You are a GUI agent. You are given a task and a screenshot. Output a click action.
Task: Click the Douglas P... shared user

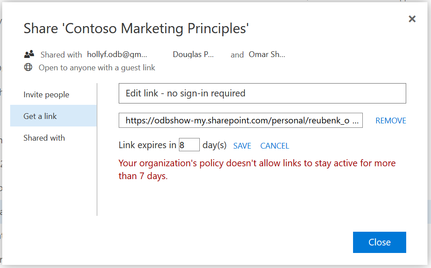[193, 55]
